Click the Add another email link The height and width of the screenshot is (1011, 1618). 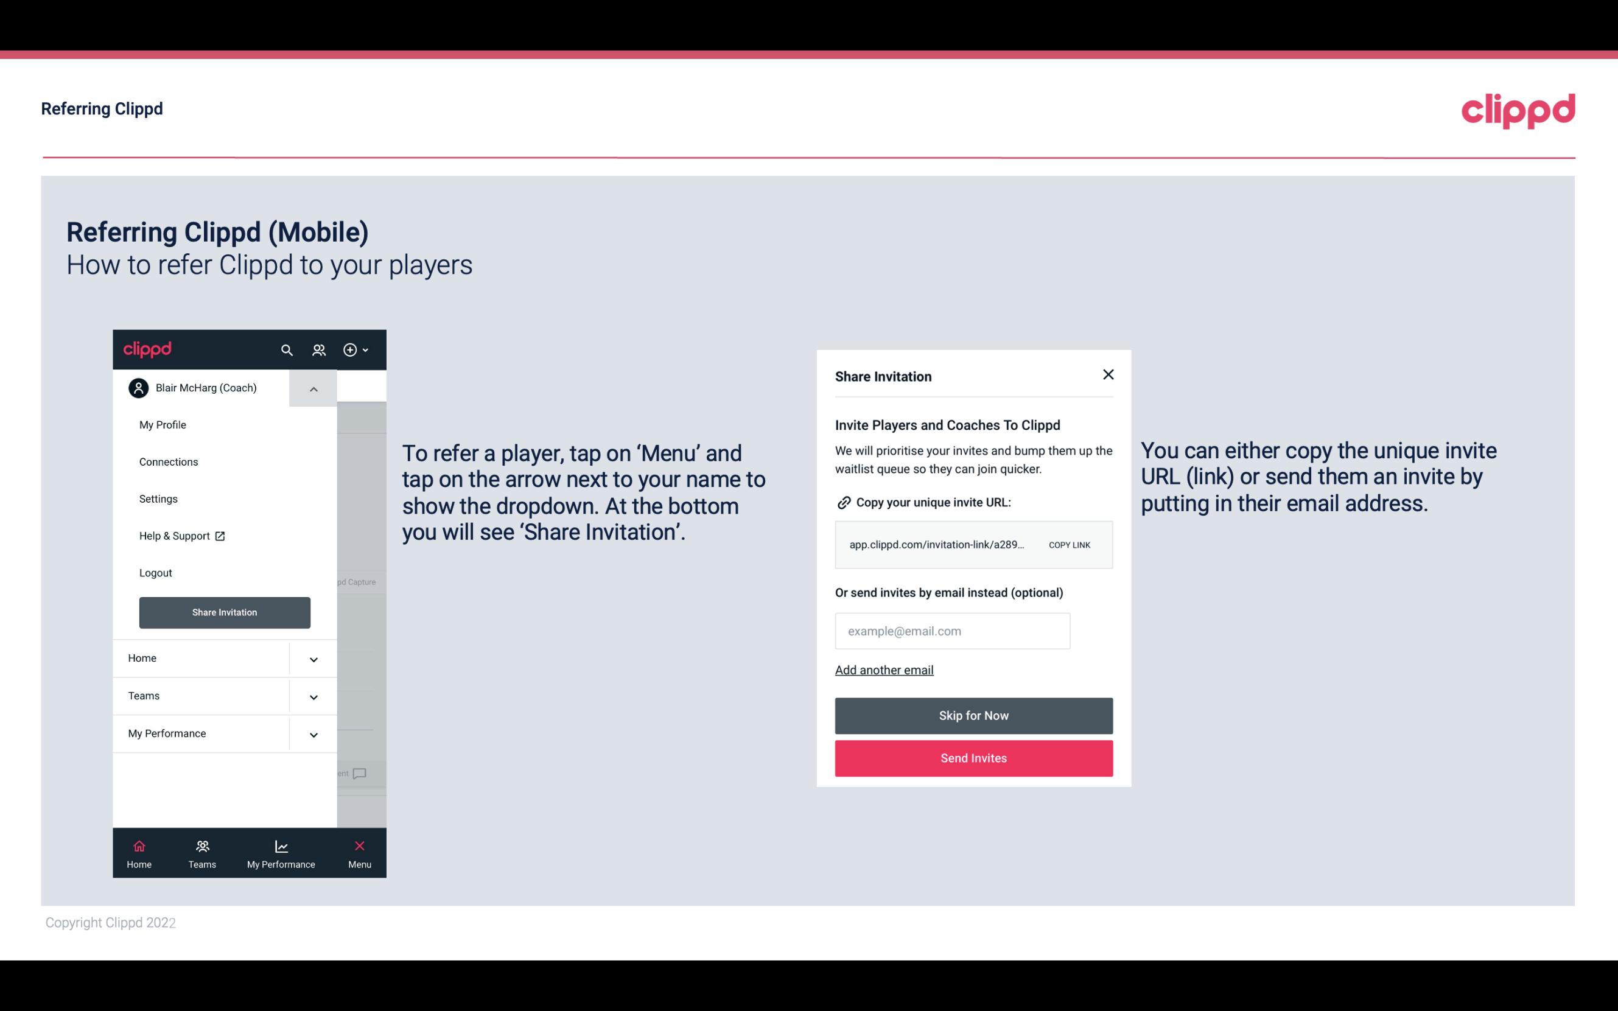coord(884,670)
